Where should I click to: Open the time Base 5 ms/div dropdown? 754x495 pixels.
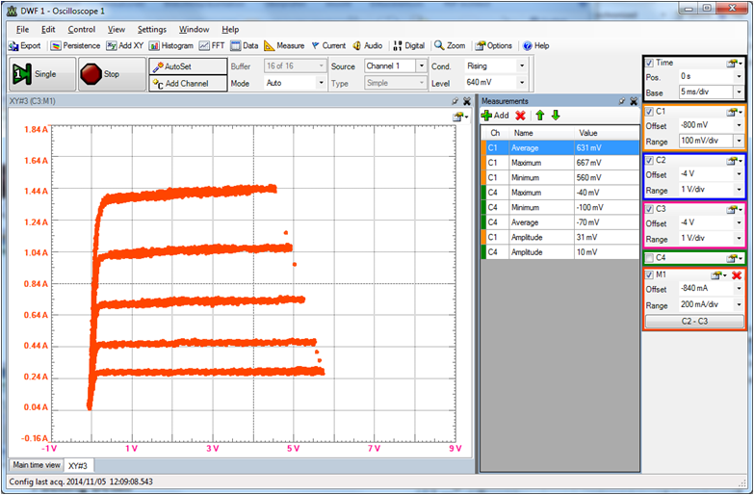[x=738, y=92]
